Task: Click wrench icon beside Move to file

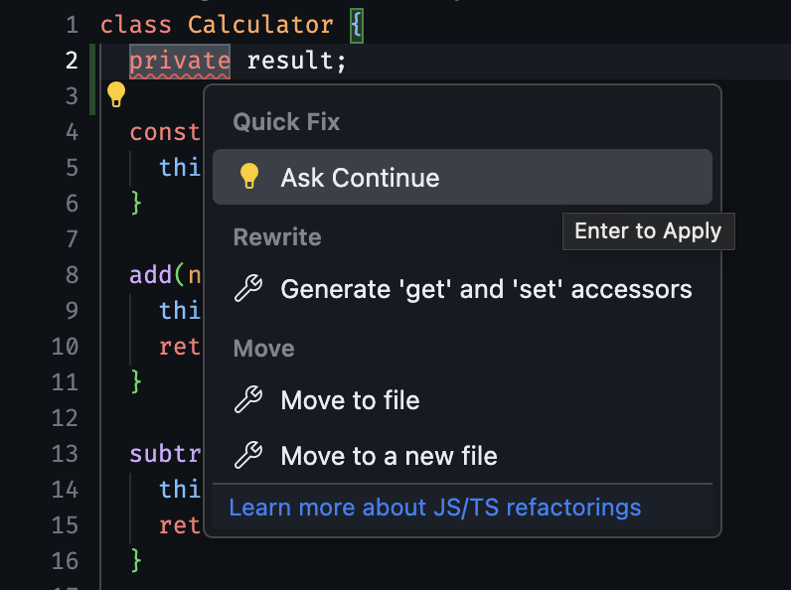Action: pyautogui.click(x=247, y=400)
